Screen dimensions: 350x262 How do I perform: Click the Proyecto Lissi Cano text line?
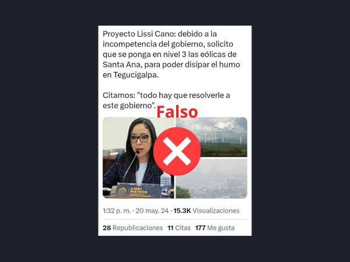click(160, 34)
